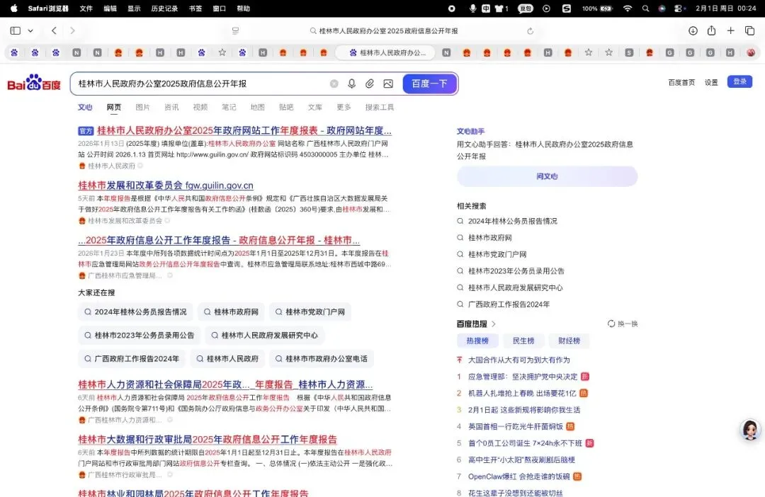This screenshot has width=765, height=497.
Task: Click the Siri menu bar icon
Action: [662, 8]
